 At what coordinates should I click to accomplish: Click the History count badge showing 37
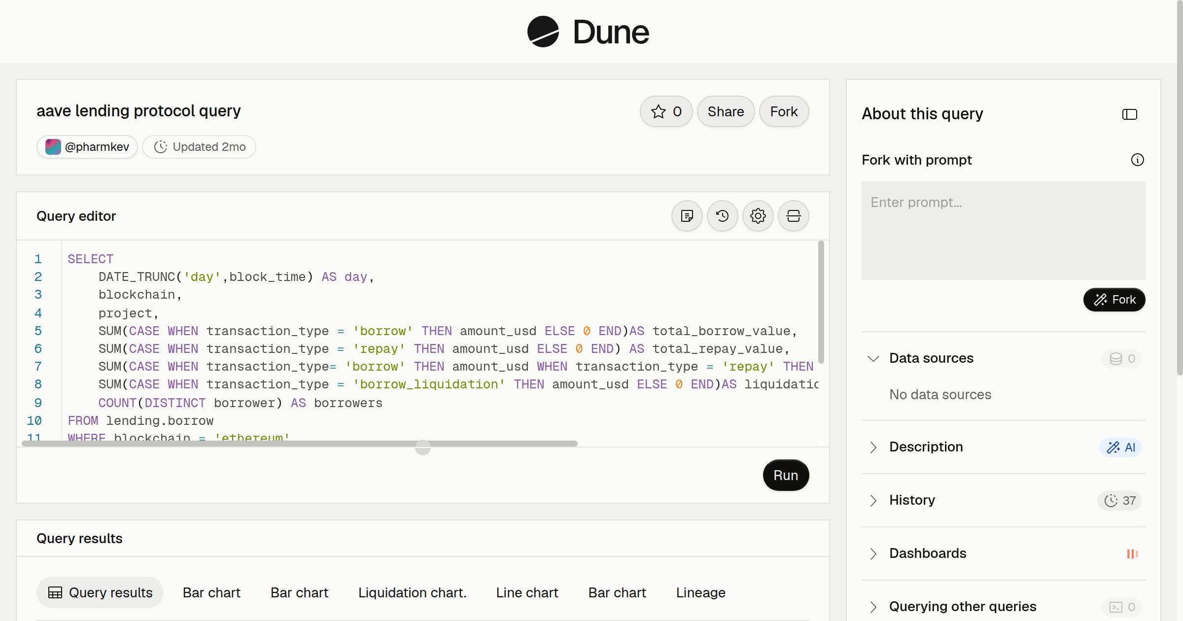[x=1119, y=500]
